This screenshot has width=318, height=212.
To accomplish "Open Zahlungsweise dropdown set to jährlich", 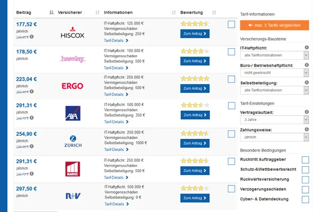I will (x=275, y=137).
